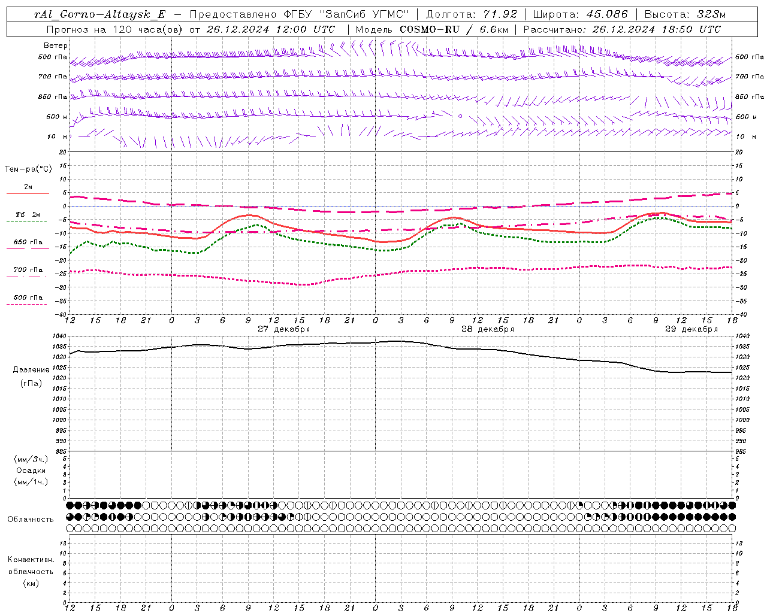Viewport: 767px width, 613px height.
Task: Click the date label 27 декабря
Action: (x=284, y=329)
